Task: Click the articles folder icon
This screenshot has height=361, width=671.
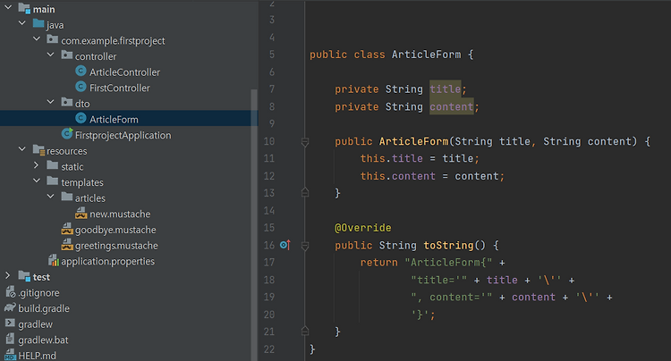Action: coord(67,197)
